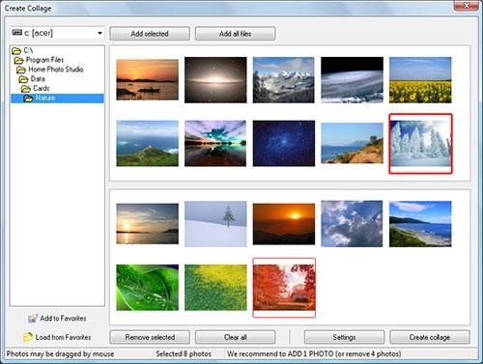Select the green leaf with droplets thumbnail
Image resolution: width=483 pixels, height=364 pixels.
click(x=147, y=288)
